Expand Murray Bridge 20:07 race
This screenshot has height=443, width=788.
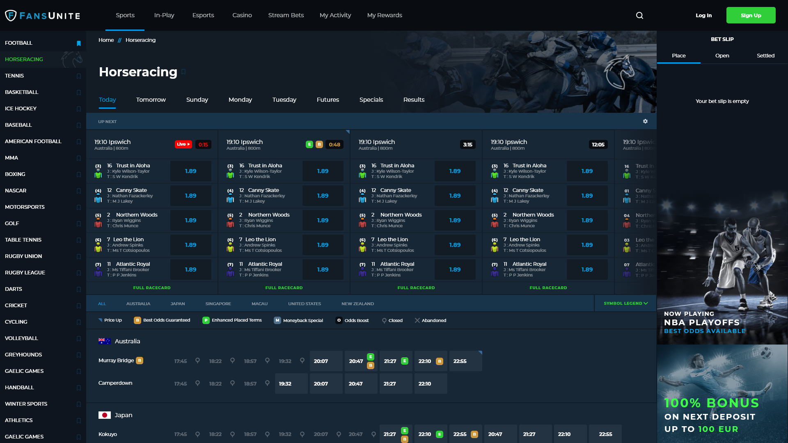click(326, 361)
